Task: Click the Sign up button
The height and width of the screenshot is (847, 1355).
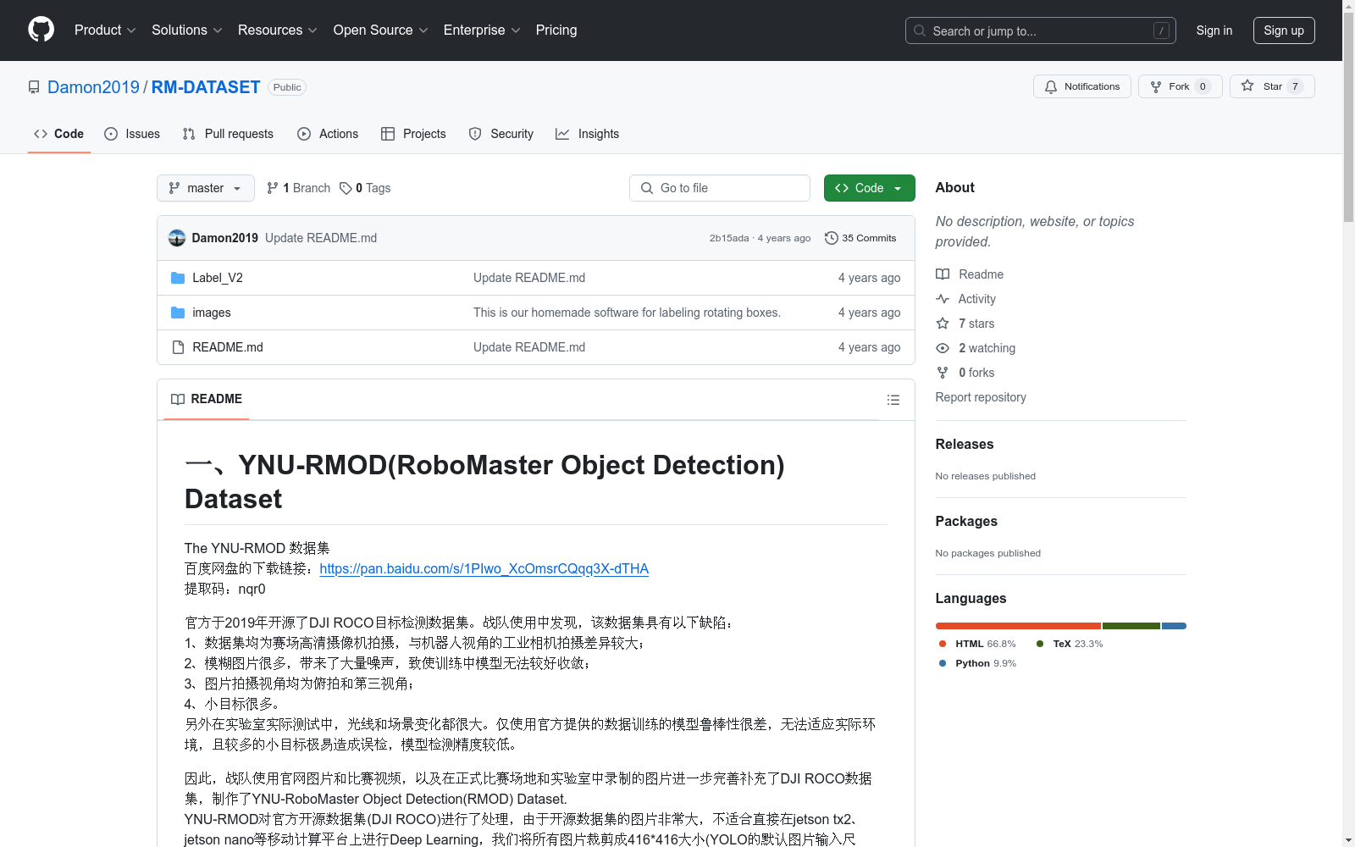Action: 1284,30
